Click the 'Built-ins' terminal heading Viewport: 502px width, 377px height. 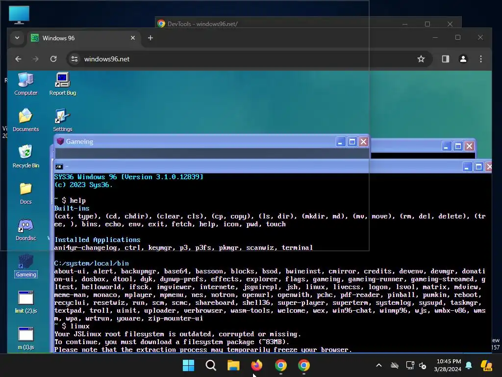click(x=72, y=208)
